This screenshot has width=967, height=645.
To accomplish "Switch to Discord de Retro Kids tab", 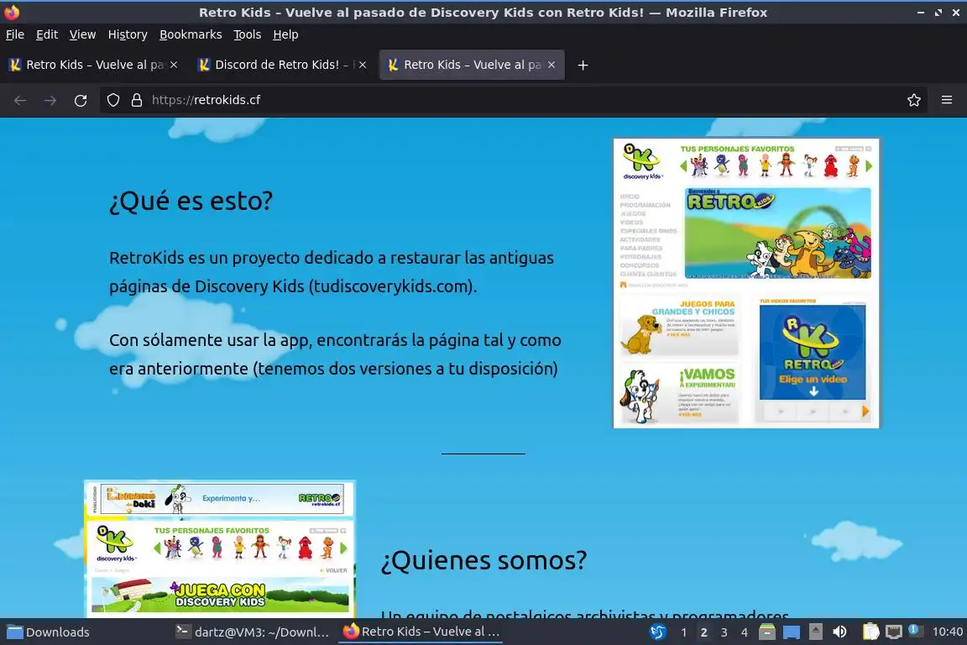I will [x=282, y=65].
